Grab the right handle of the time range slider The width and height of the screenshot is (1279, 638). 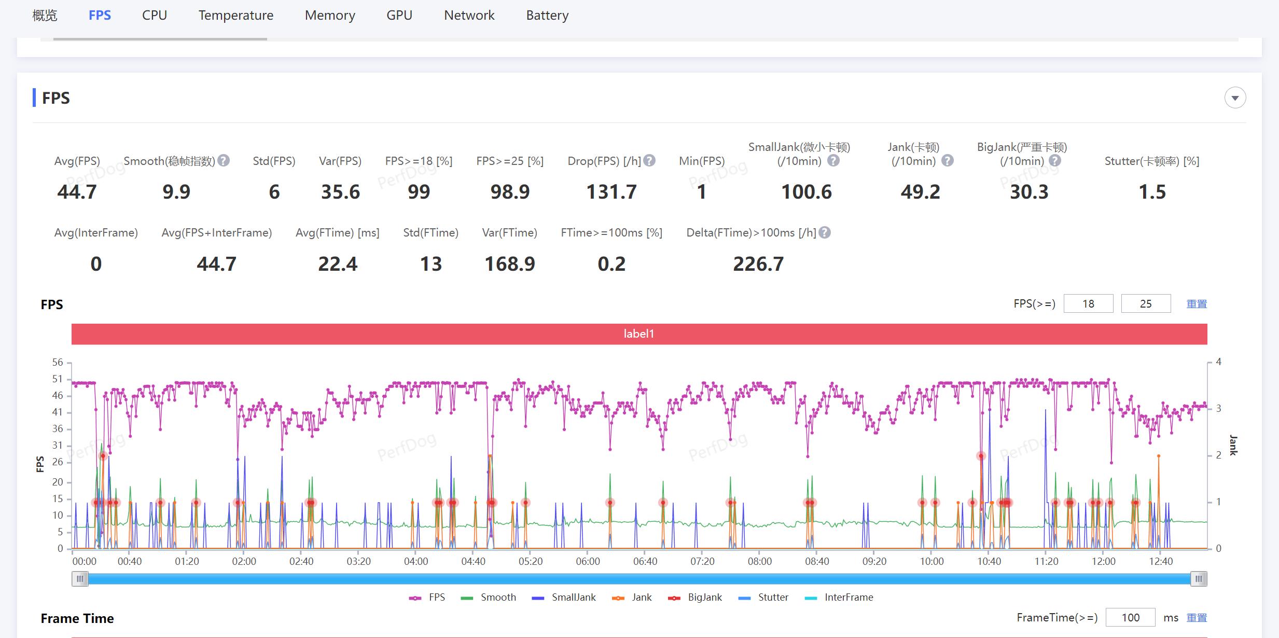(x=1199, y=579)
